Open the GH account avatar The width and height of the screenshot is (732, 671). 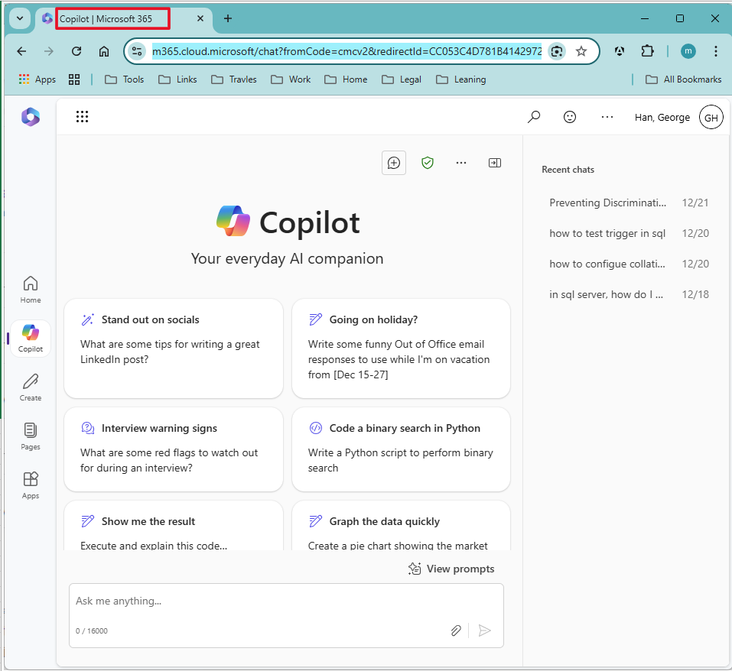click(x=711, y=118)
